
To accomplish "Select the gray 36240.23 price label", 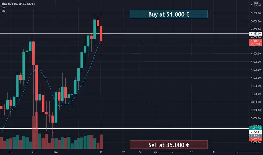I will (x=256, y=136).
